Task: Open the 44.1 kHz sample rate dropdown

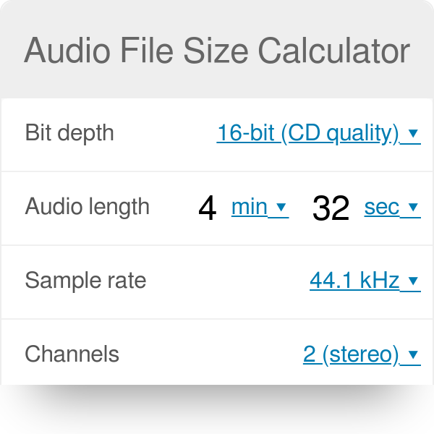Action: (354, 281)
